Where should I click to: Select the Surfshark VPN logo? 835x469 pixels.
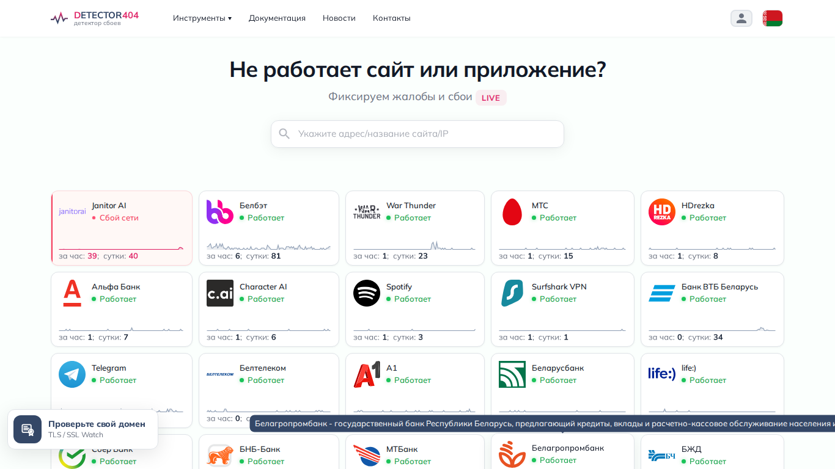pos(512,293)
